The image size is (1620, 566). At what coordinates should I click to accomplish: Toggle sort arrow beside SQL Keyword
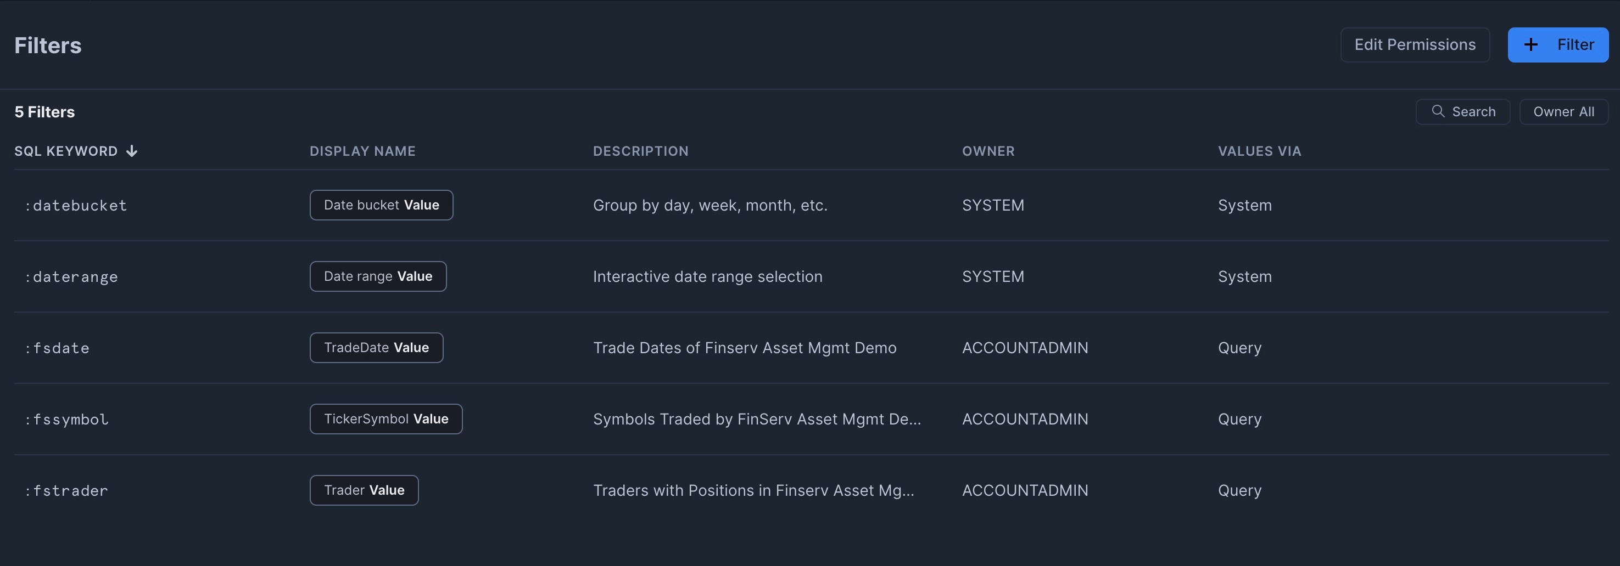[x=131, y=151]
